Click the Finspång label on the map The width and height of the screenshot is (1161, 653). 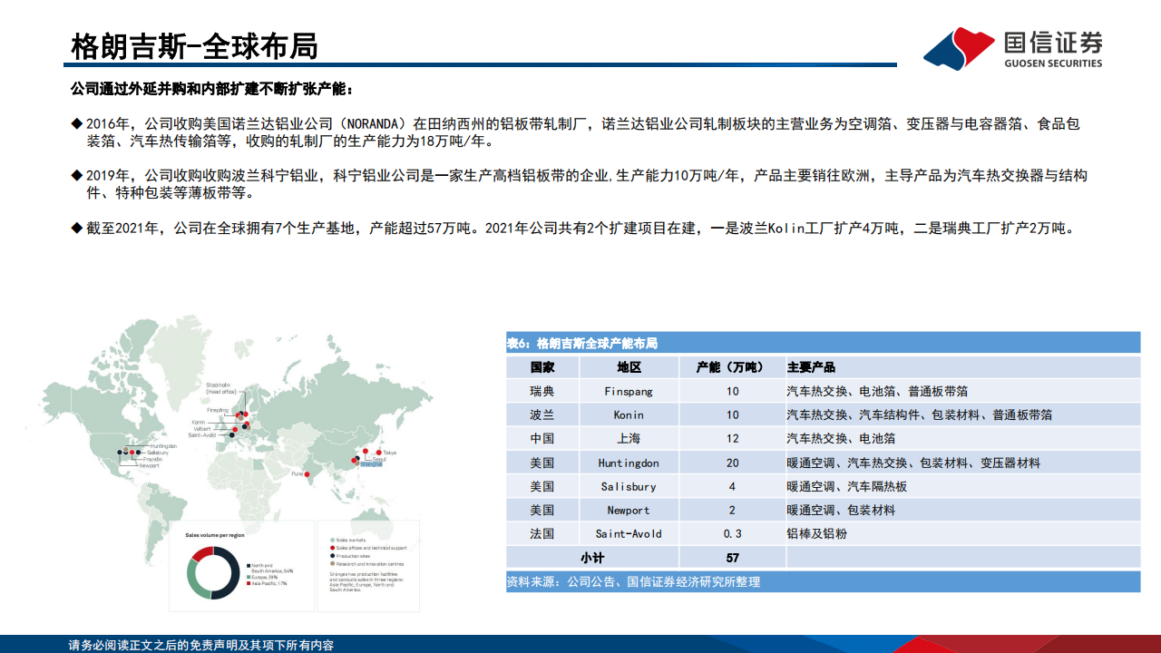click(x=218, y=410)
